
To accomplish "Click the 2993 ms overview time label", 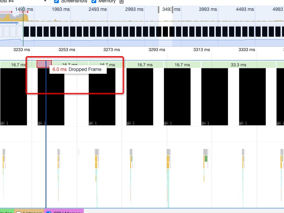I will [134, 9].
